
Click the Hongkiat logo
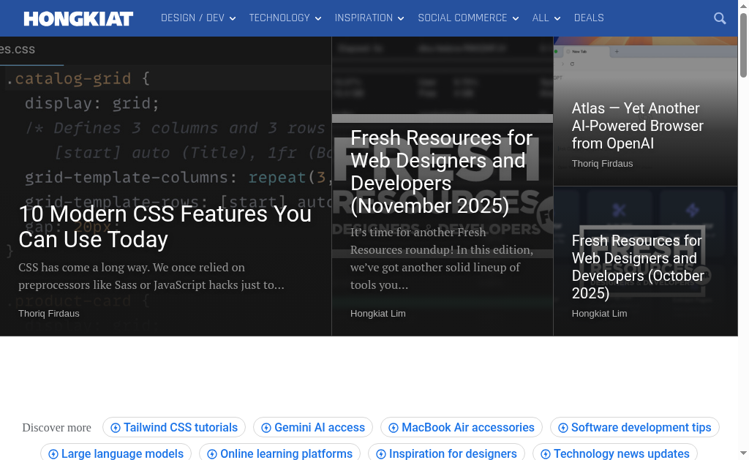pyautogui.click(x=78, y=18)
